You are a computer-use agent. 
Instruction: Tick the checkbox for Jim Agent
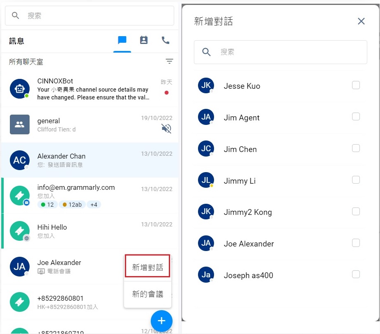356,117
